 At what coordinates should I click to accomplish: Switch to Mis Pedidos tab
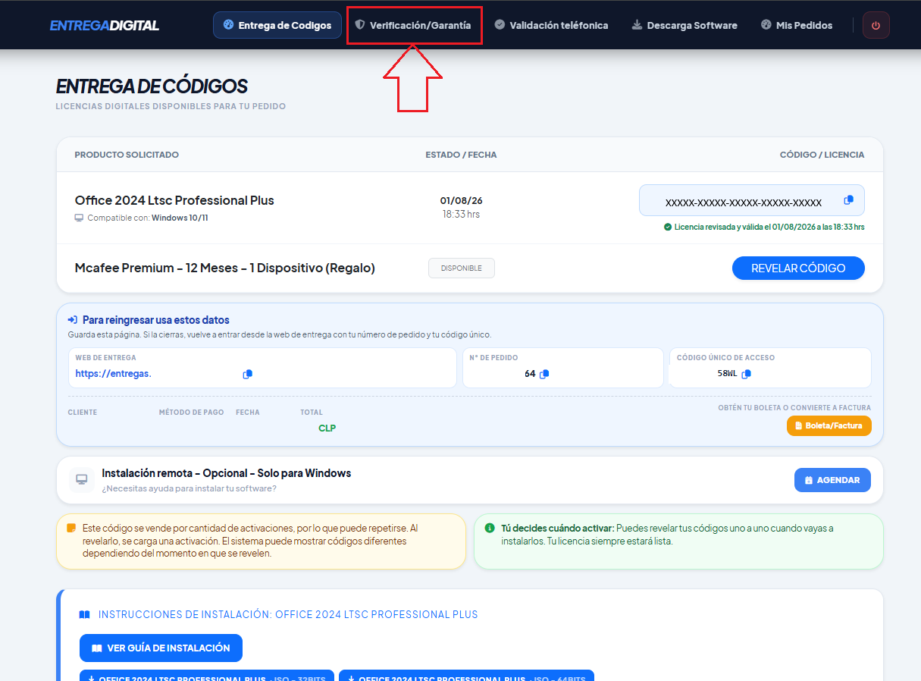click(x=797, y=25)
